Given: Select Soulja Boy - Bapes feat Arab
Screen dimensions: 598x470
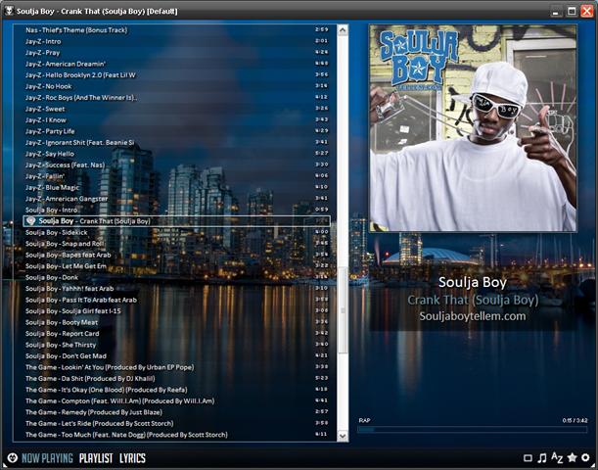Looking at the screenshot, I should [176, 255].
